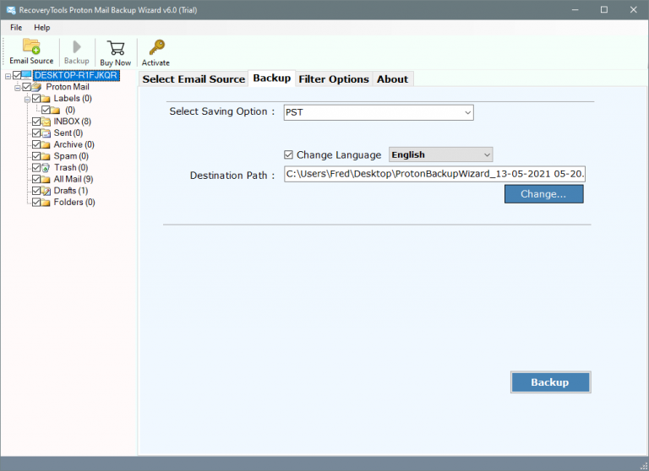This screenshot has height=471, width=649.
Task: Click the Labels folder icon
Action: (x=46, y=99)
